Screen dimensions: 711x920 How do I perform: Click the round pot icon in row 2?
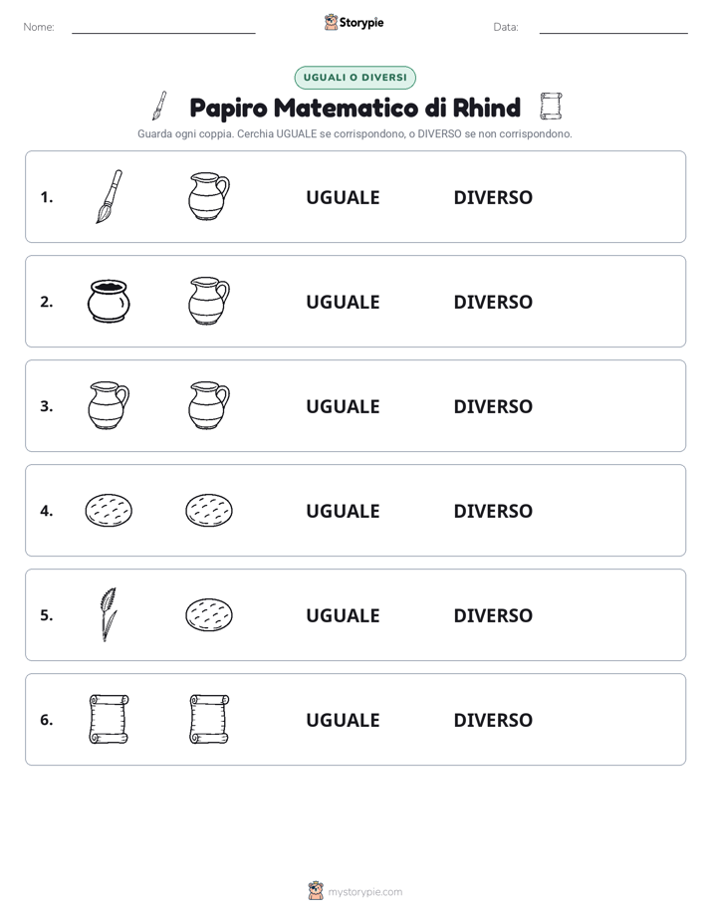point(110,301)
